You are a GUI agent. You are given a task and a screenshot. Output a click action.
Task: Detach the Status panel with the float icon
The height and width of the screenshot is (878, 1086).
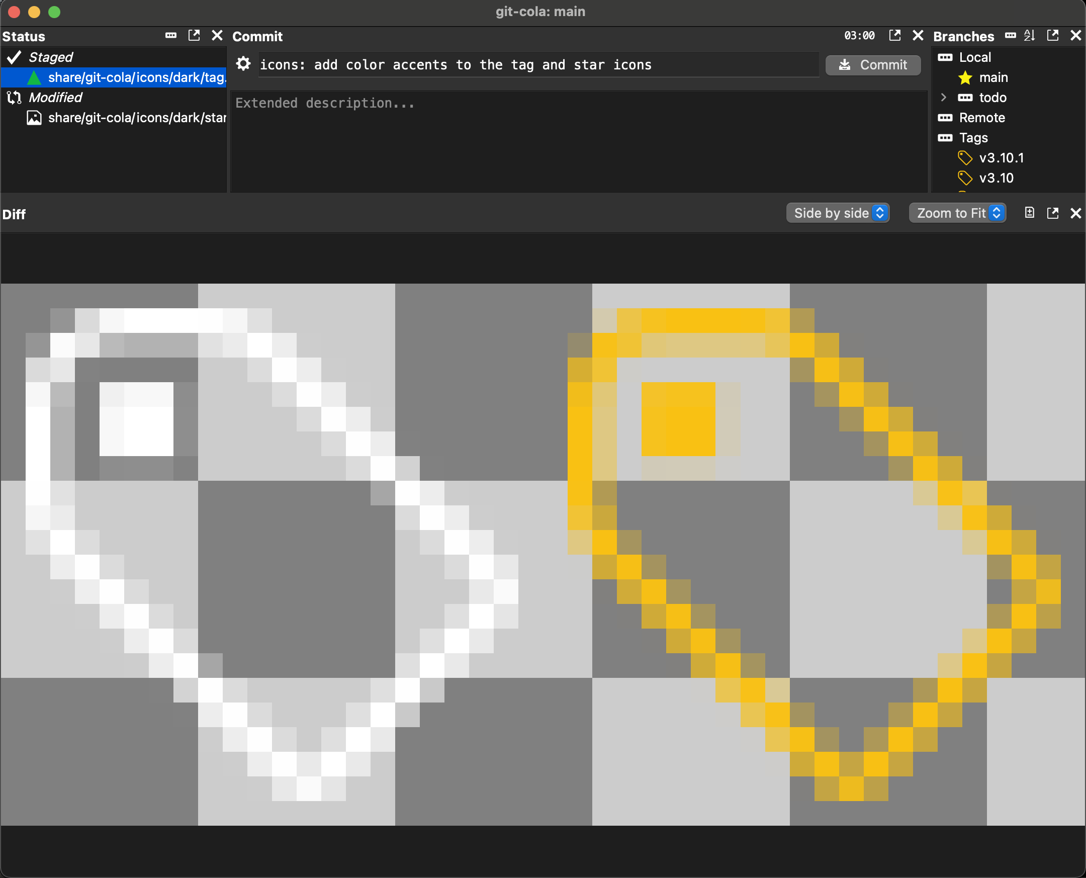pyautogui.click(x=194, y=35)
